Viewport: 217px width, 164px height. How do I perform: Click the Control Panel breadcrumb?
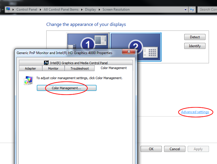[27, 9]
